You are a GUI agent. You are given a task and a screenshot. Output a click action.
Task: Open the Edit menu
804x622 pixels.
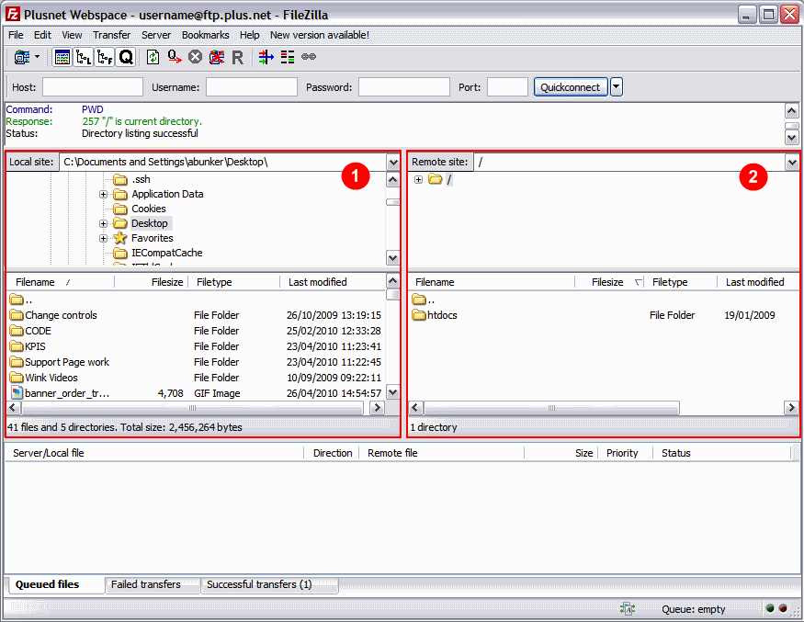[42, 35]
